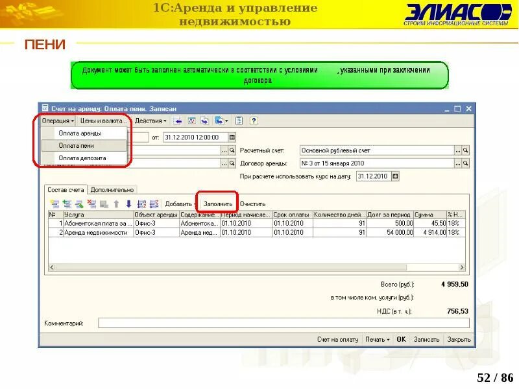
Task: Click the Срок оплаты column header
Action: click(293, 215)
